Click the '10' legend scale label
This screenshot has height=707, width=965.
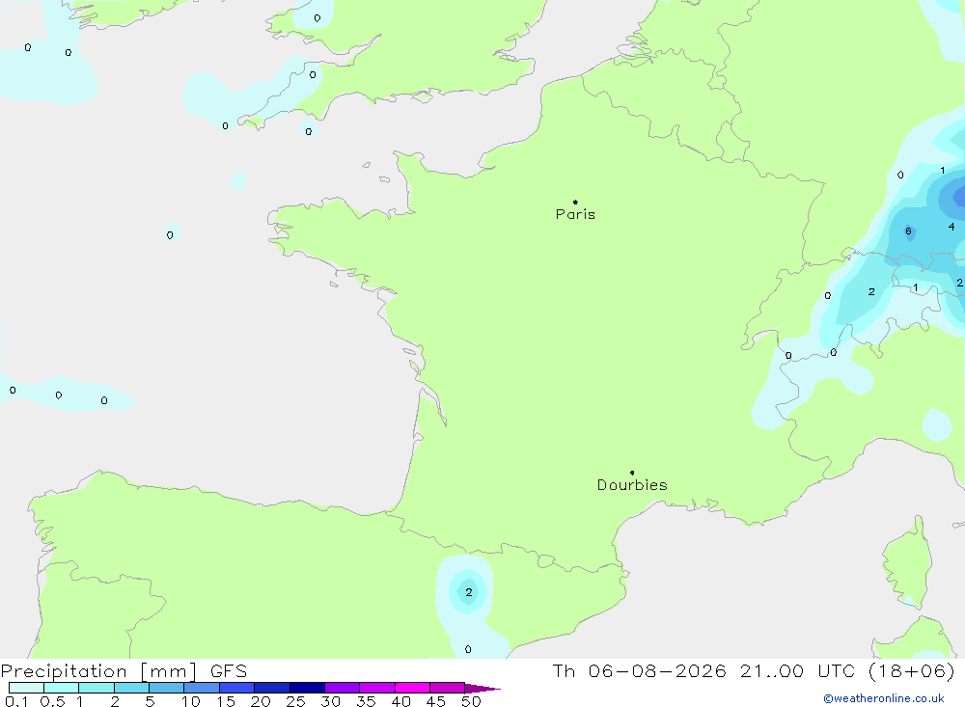pos(191,701)
